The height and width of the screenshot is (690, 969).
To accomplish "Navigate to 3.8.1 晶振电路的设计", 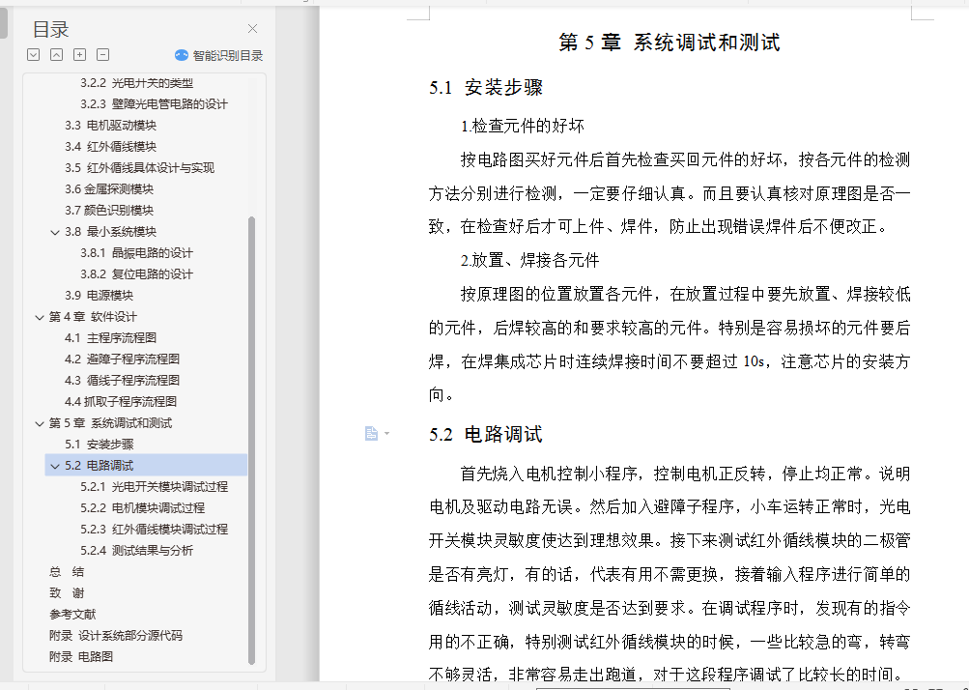I will click(136, 253).
